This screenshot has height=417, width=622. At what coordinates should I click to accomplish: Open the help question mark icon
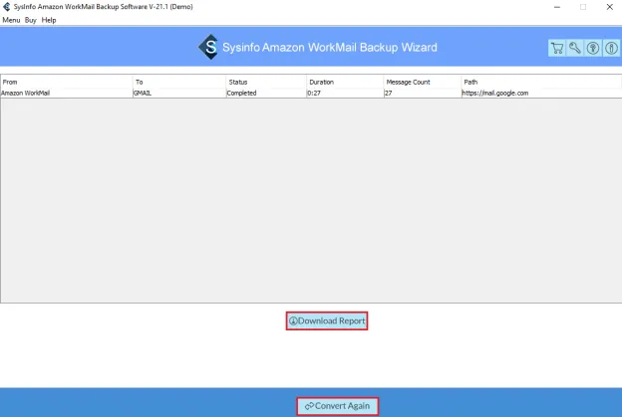(x=593, y=48)
